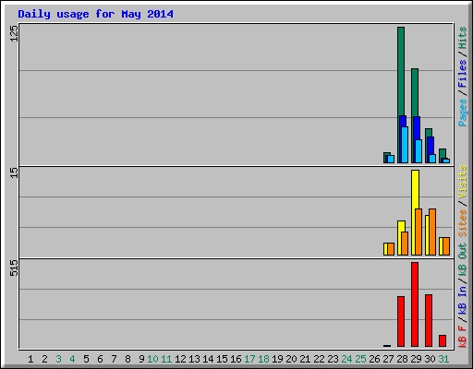Viewport: 473px width, 369px height.
Task: Click the 15 y-axis maximum value
Action: 14,173
